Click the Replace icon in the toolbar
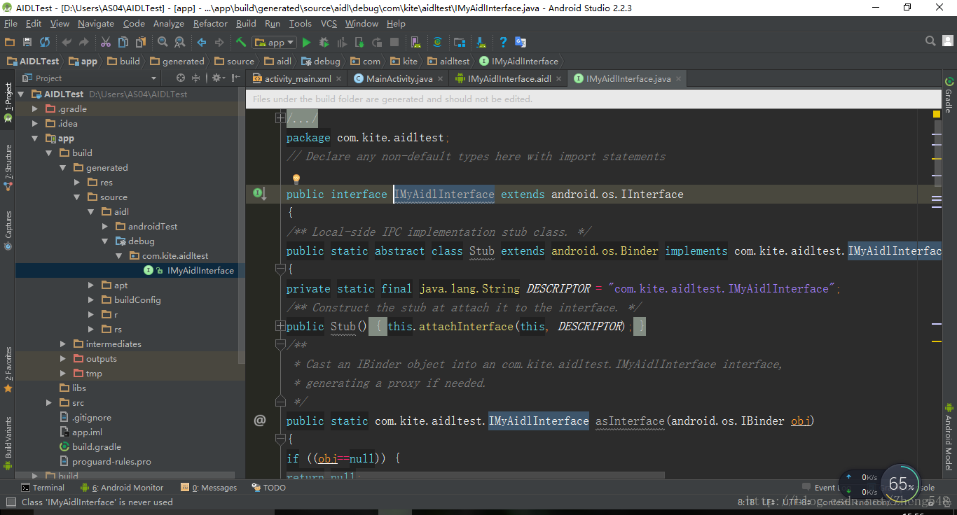The image size is (957, 515). pyautogui.click(x=179, y=43)
